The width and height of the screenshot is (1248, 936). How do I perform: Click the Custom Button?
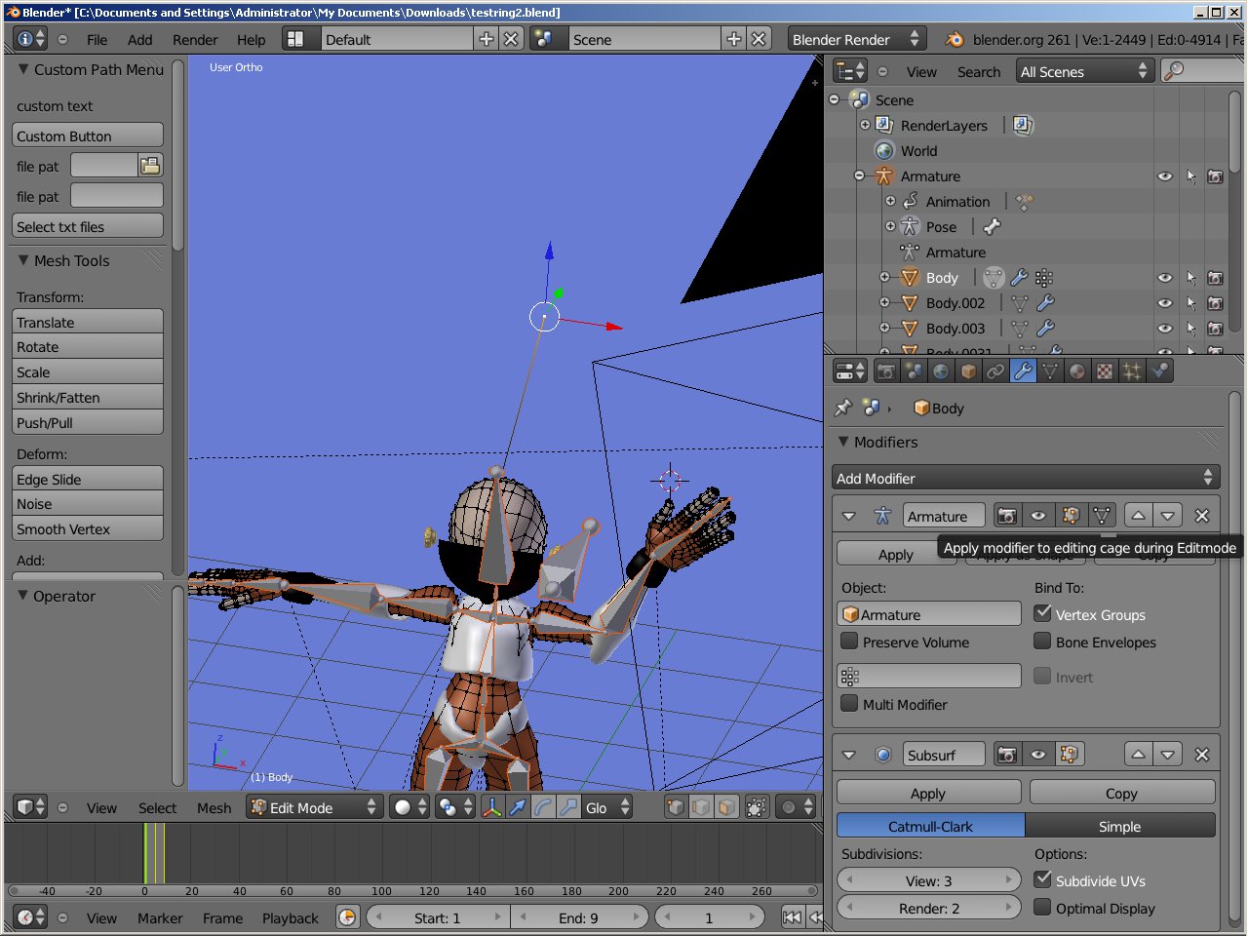click(x=88, y=136)
